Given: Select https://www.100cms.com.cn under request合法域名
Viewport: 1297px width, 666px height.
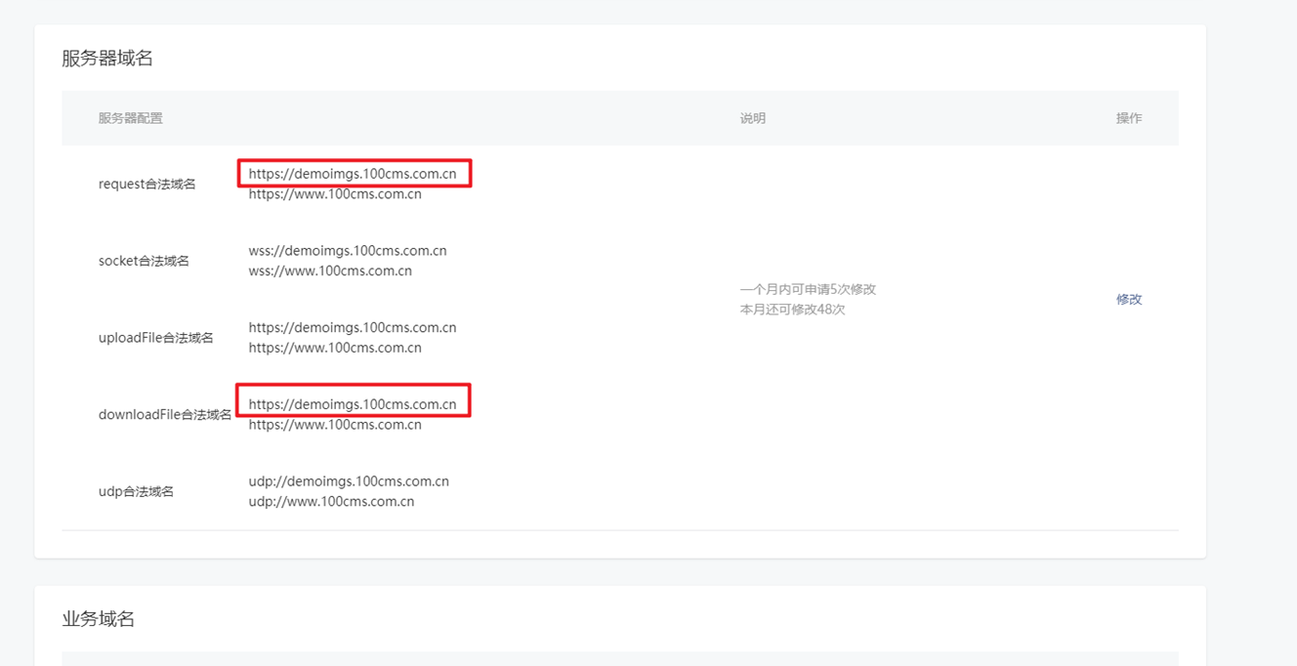Looking at the screenshot, I should click(x=335, y=194).
